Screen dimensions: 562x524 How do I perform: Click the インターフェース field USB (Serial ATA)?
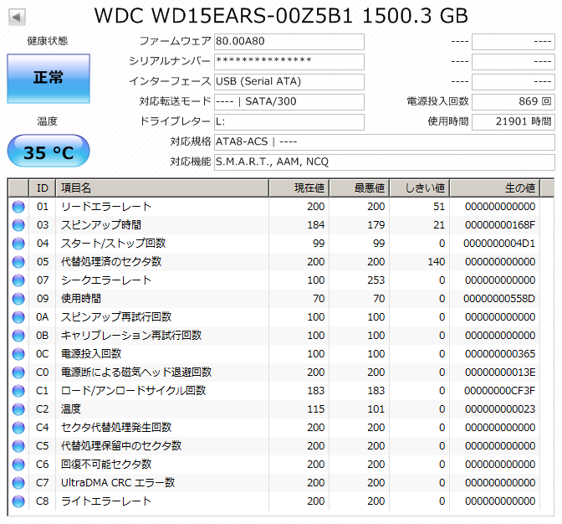coord(289,82)
